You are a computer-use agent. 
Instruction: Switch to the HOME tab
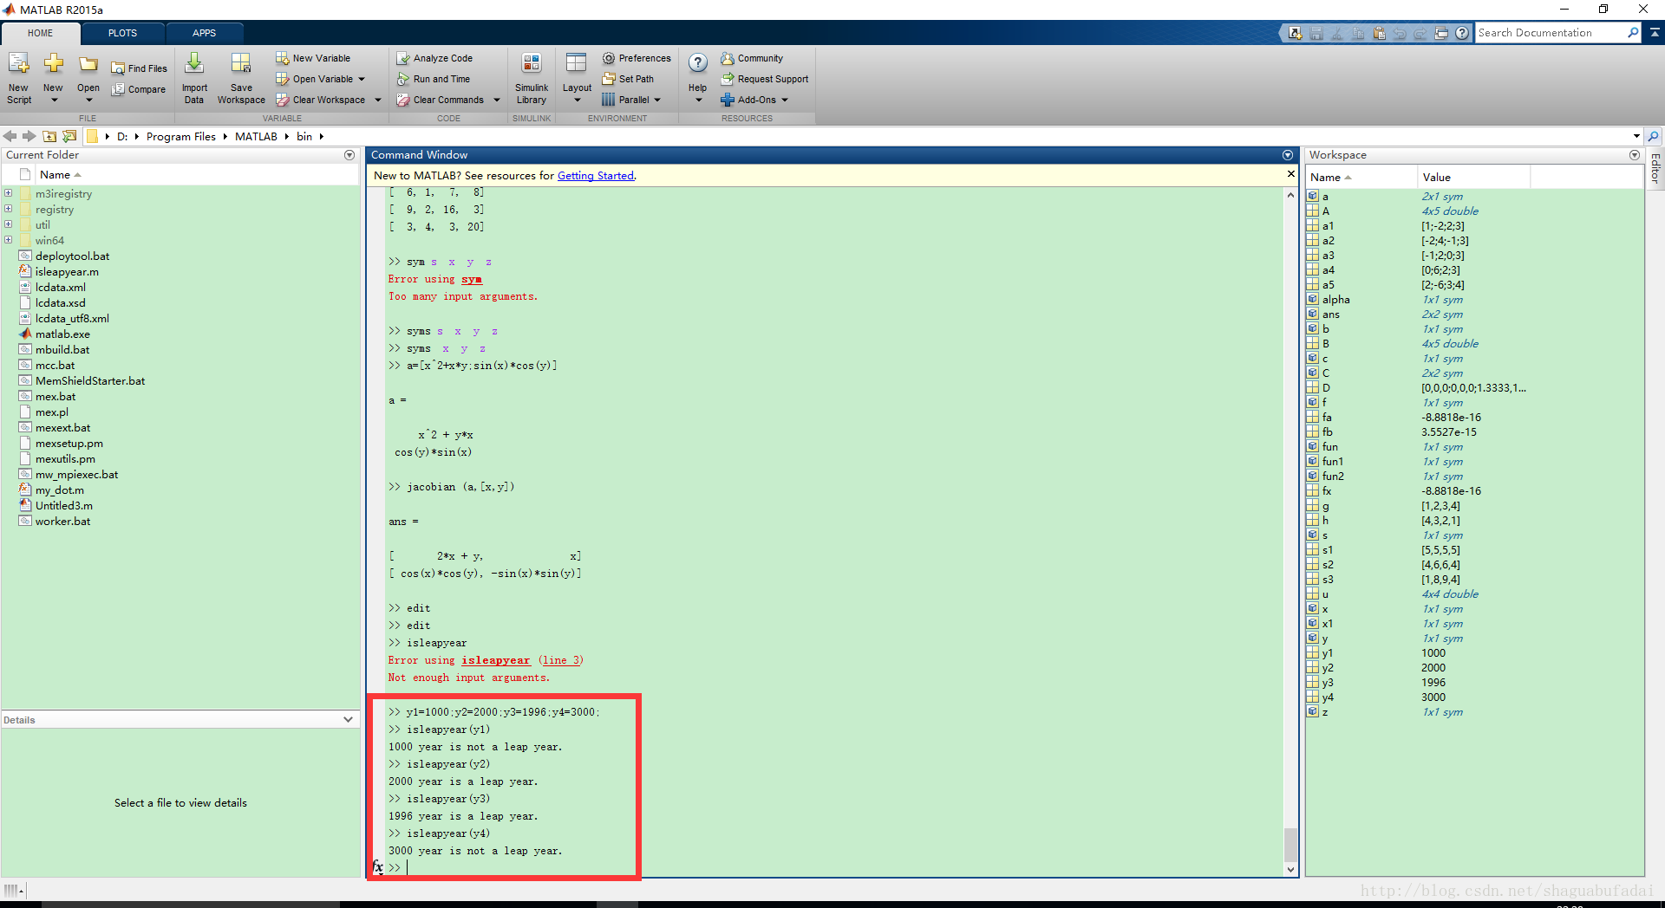(x=40, y=33)
